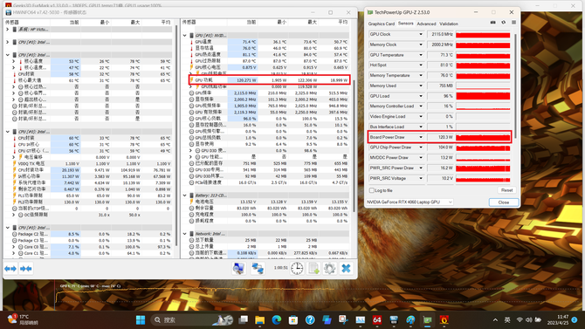Open HWiNFO remote monitor computer icon
This screenshot has width=585, height=329.
[x=238, y=268]
